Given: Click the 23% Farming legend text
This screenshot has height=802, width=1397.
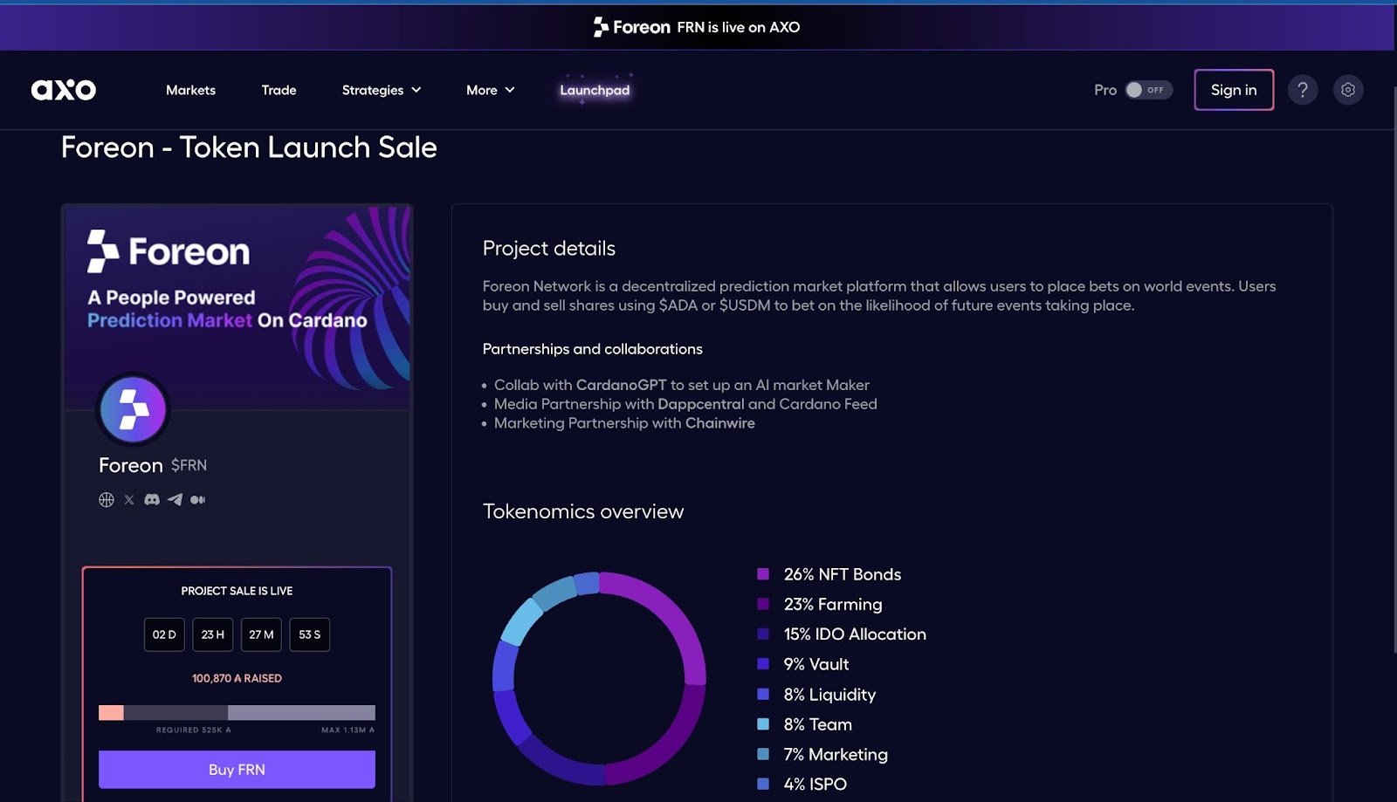Looking at the screenshot, I should (x=833, y=604).
